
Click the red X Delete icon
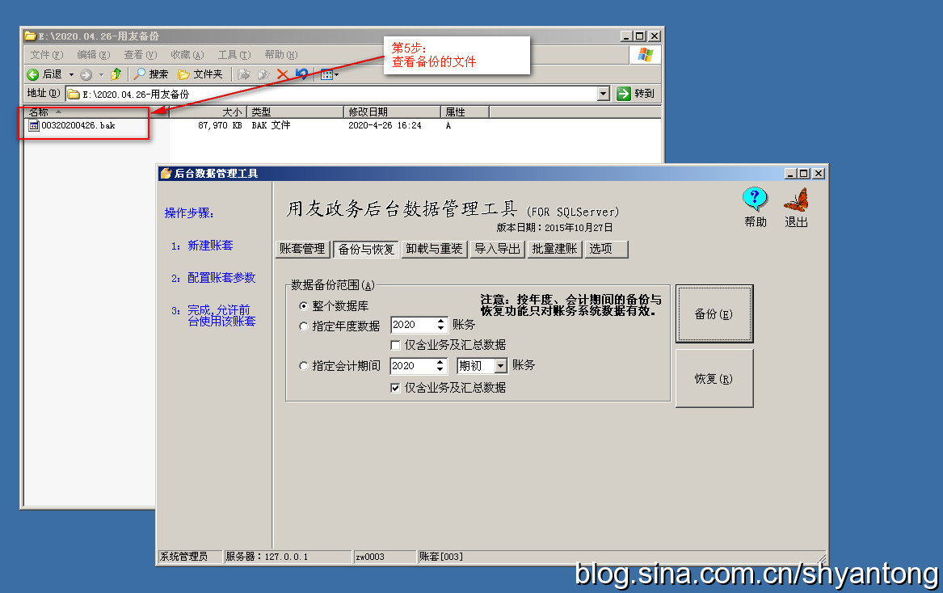[282, 74]
